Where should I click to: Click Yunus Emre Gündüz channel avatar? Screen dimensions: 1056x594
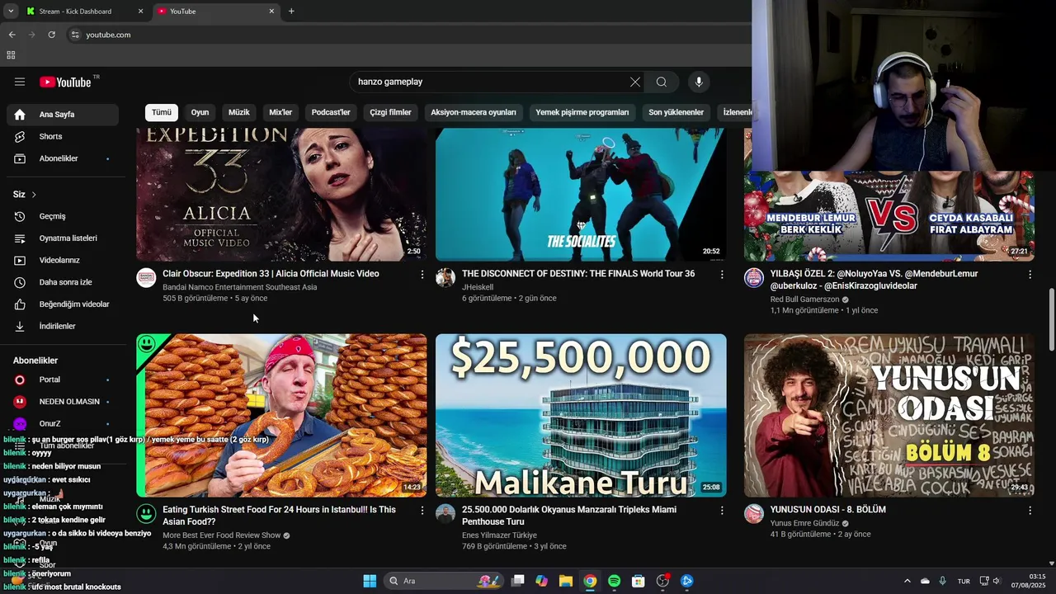[x=754, y=513]
